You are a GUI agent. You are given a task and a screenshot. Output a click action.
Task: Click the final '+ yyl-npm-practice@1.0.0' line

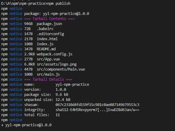point(27,125)
